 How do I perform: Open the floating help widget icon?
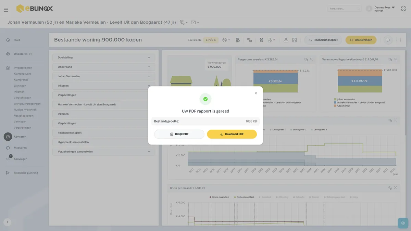403,223
